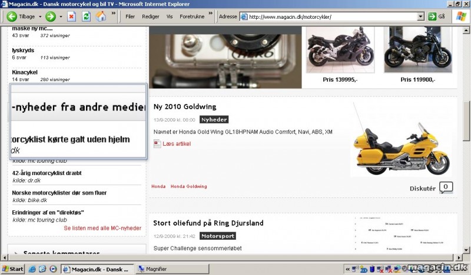Open 'Norske motorcyklister dør som fluer' item
This screenshot has width=471, height=275.
point(59,193)
